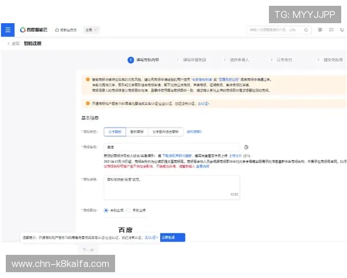The image size is (347, 278).
Task: Open 查看说明 link after red warning
Action: 202,166
